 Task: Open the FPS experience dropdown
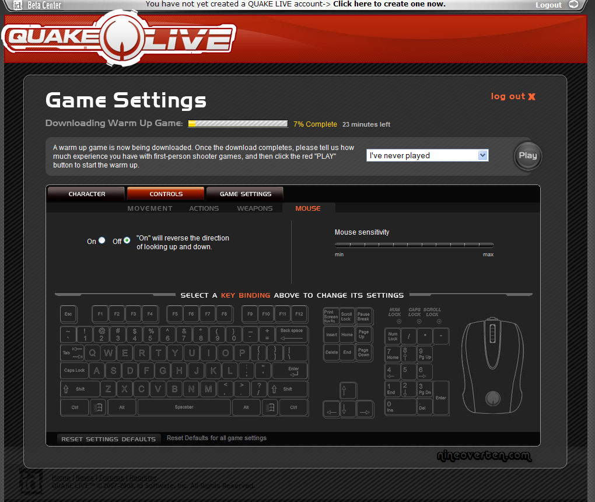click(x=427, y=155)
